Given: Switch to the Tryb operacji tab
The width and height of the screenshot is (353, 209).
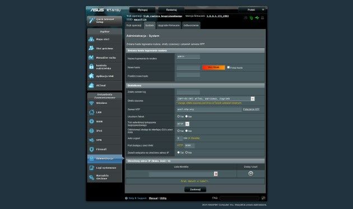Looking at the screenshot, I should tap(134, 25).
